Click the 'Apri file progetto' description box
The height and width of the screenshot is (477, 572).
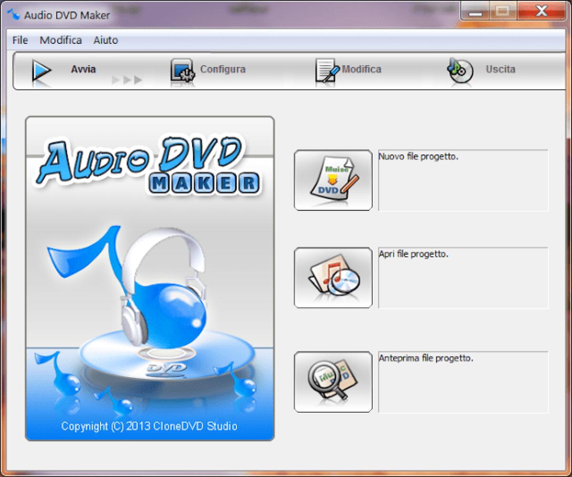click(462, 277)
